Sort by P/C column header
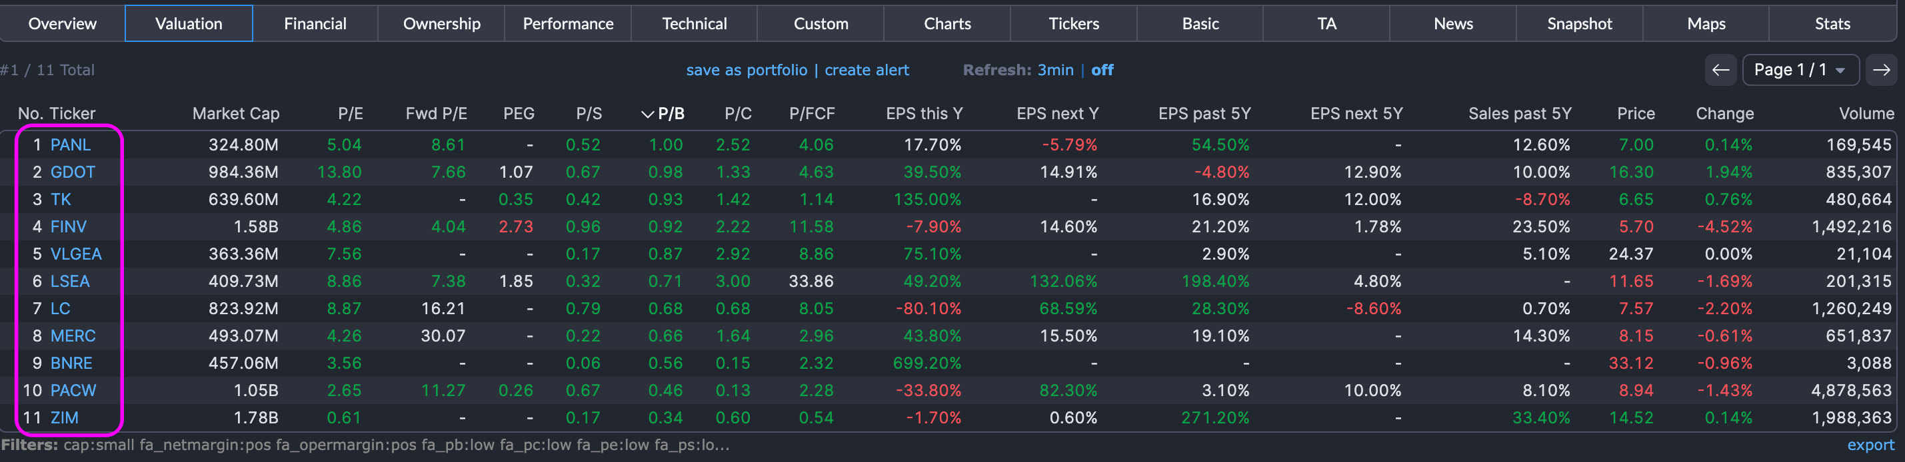The height and width of the screenshot is (462, 1905). tap(738, 114)
